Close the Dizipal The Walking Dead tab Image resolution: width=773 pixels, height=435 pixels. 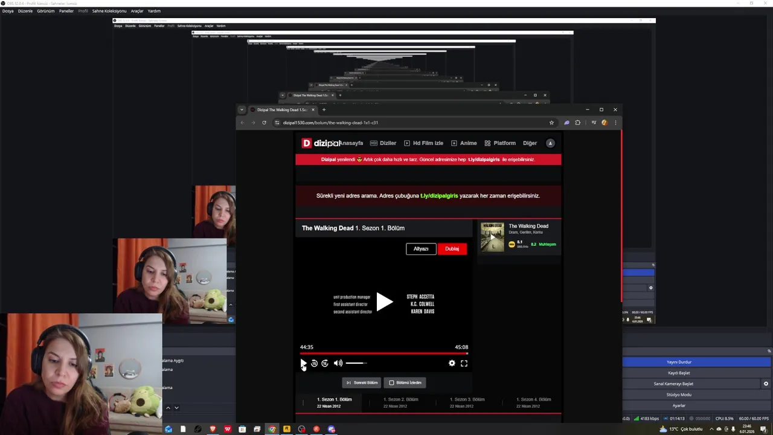click(x=313, y=110)
